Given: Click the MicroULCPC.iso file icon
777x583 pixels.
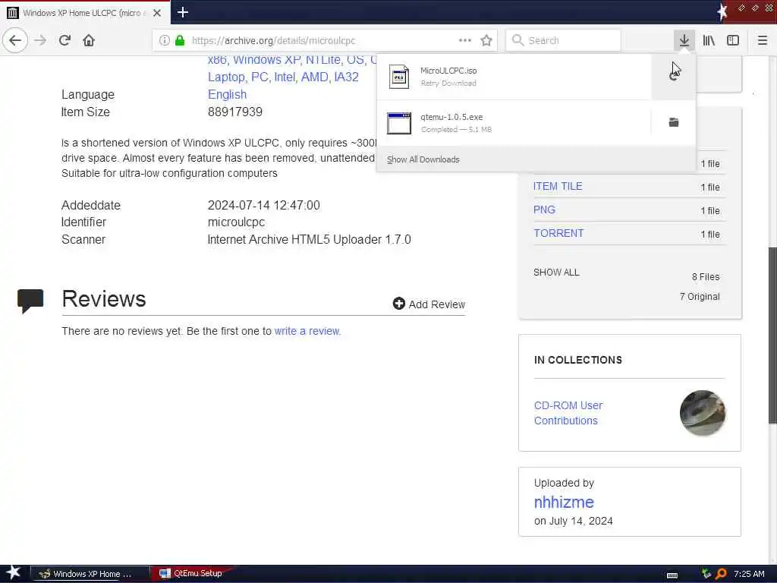Looking at the screenshot, I should (399, 77).
